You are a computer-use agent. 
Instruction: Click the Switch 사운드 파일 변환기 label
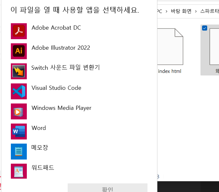click(65, 68)
